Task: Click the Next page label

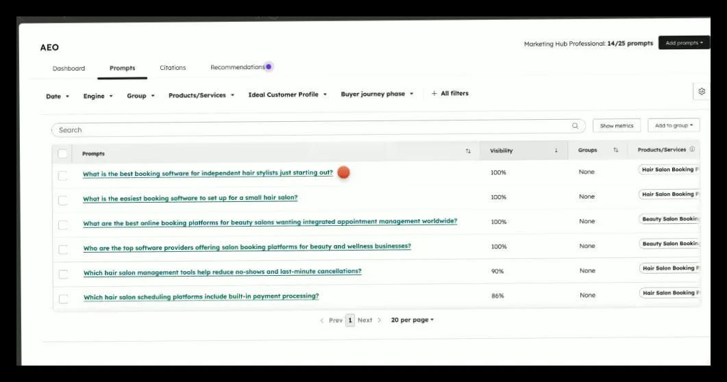Action: [365, 320]
